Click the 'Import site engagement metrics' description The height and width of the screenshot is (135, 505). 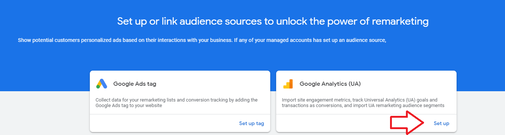point(363,103)
